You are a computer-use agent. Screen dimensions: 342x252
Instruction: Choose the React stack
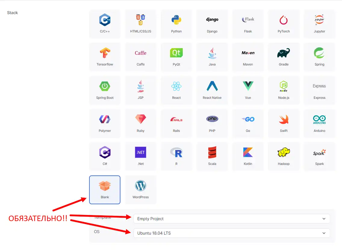click(x=176, y=90)
